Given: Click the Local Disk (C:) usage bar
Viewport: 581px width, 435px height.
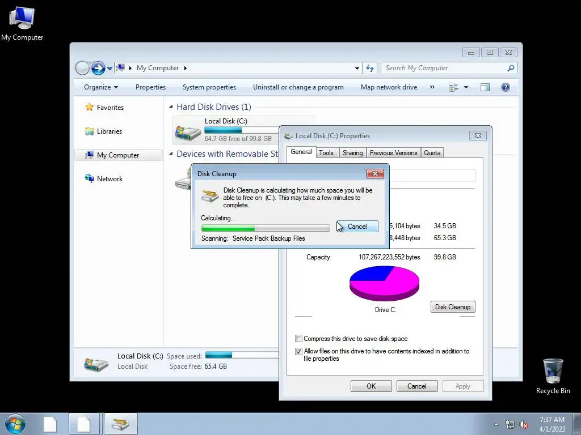Looking at the screenshot, I should [x=242, y=130].
